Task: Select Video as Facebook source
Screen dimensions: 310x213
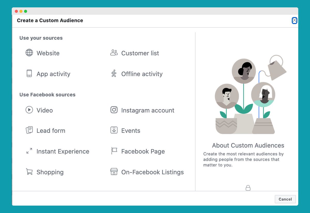Action: (x=45, y=110)
